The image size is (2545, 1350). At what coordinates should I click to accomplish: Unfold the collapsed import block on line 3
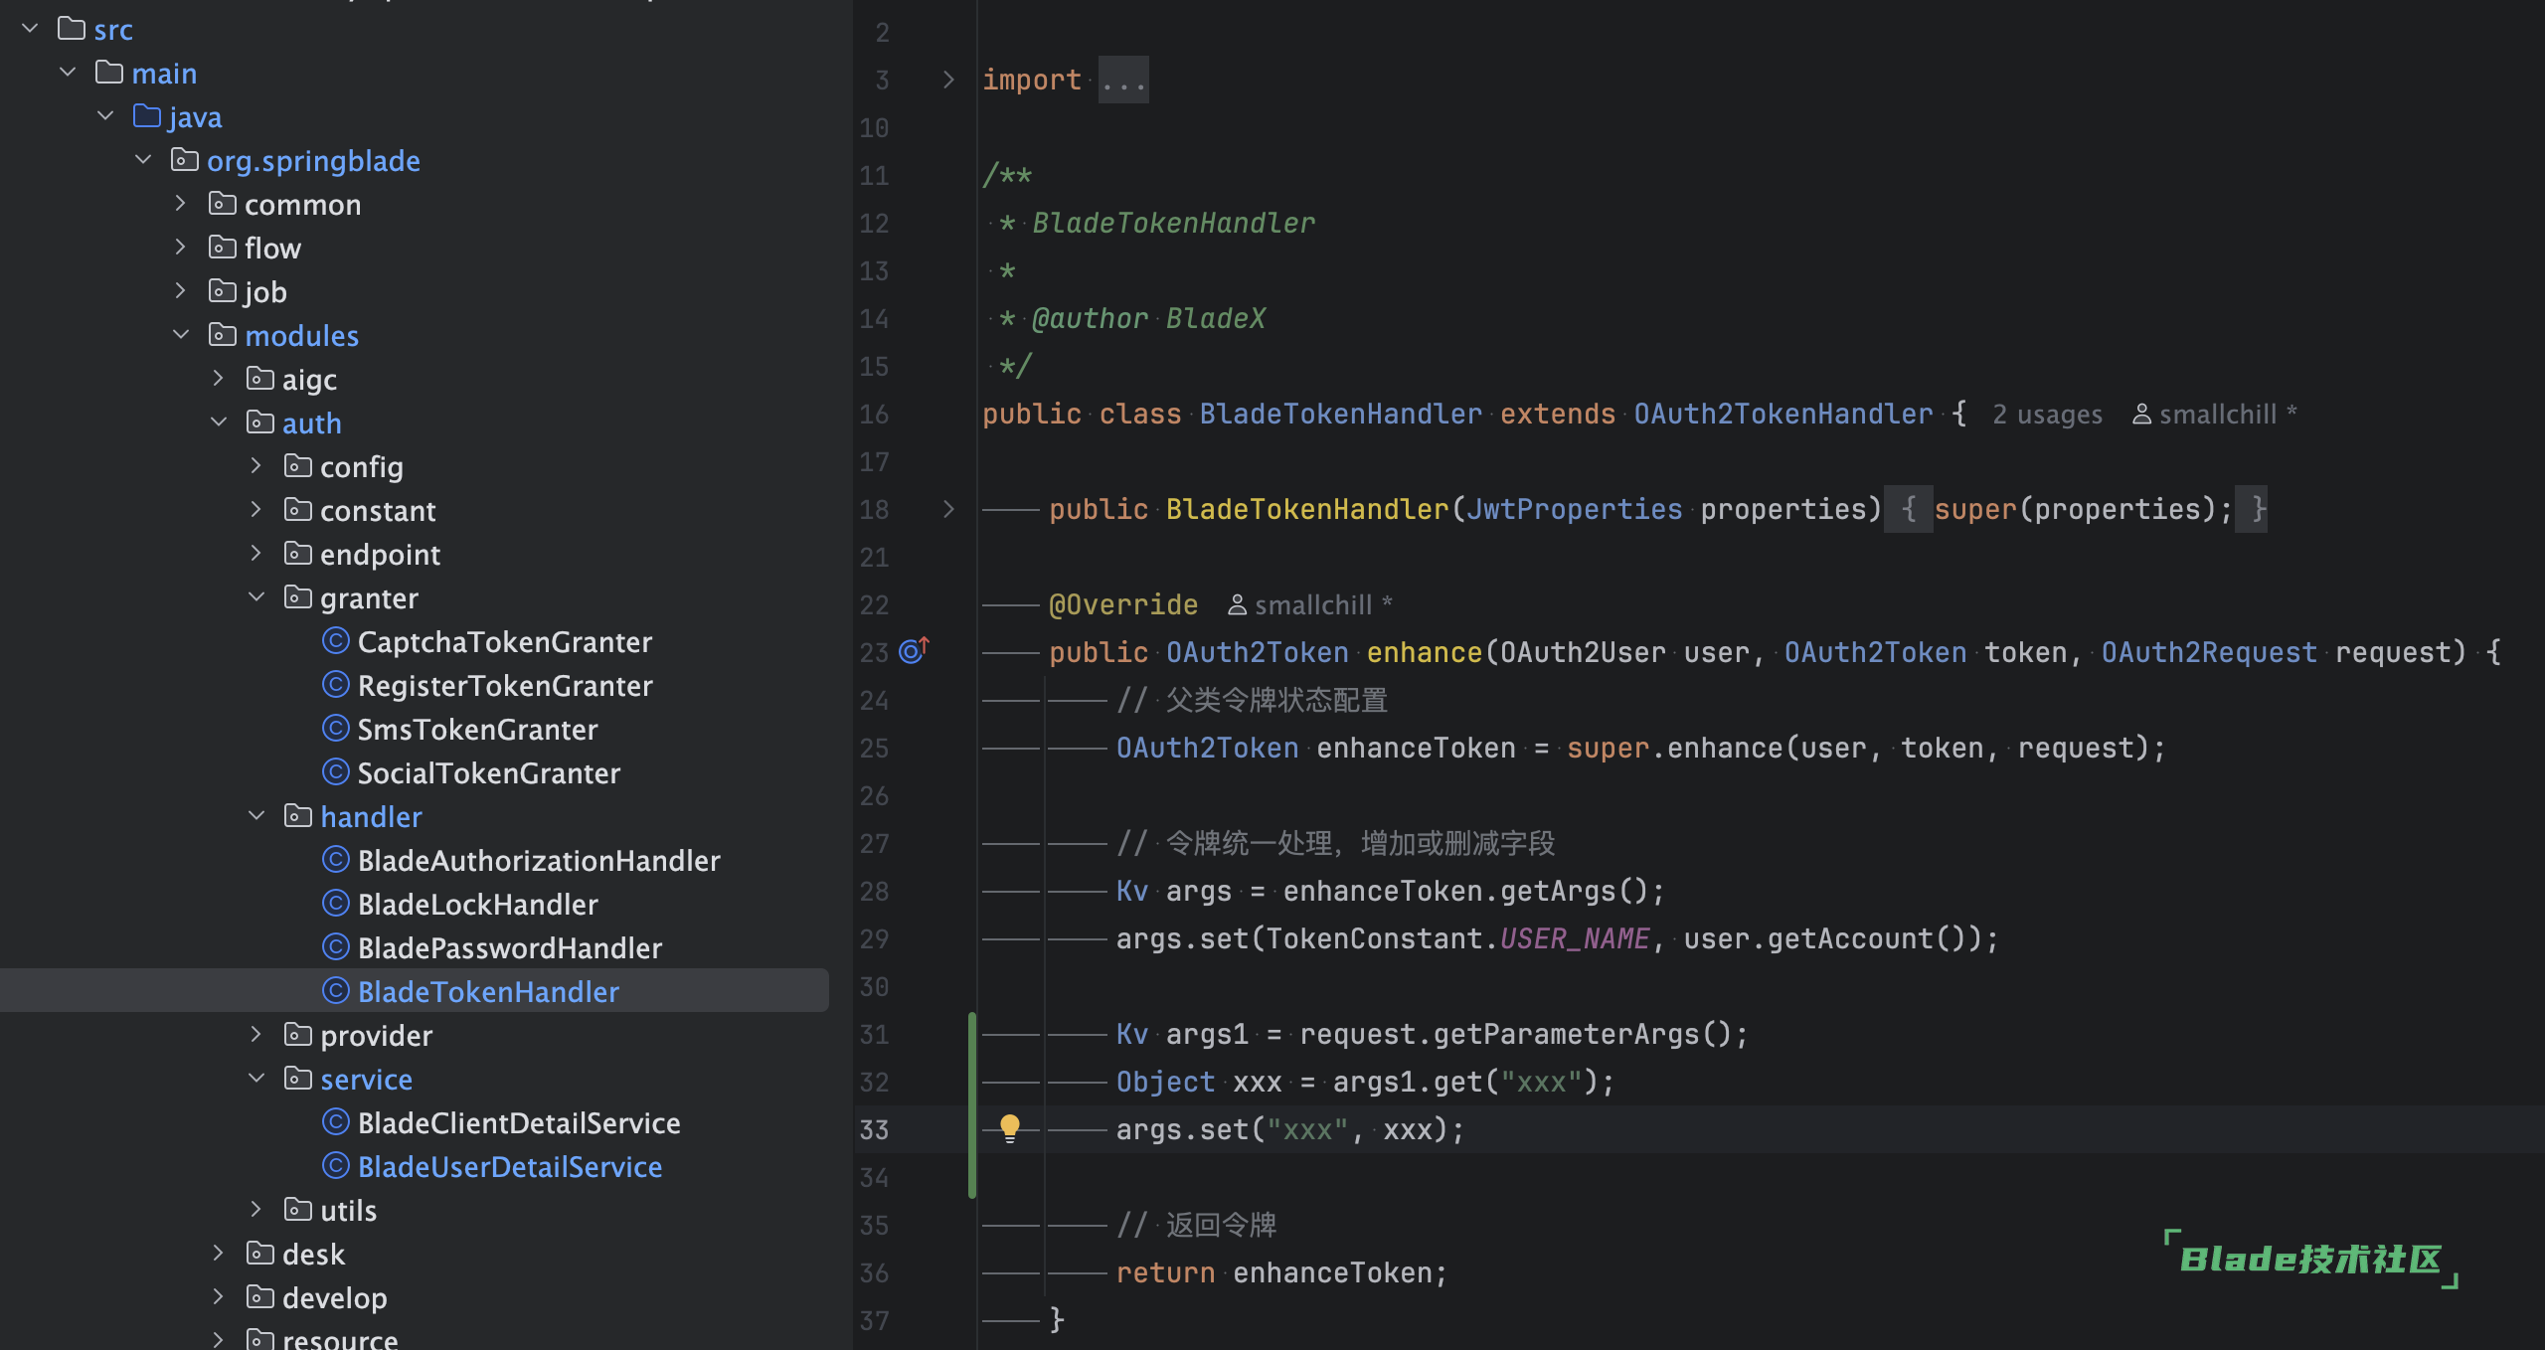coord(948,80)
